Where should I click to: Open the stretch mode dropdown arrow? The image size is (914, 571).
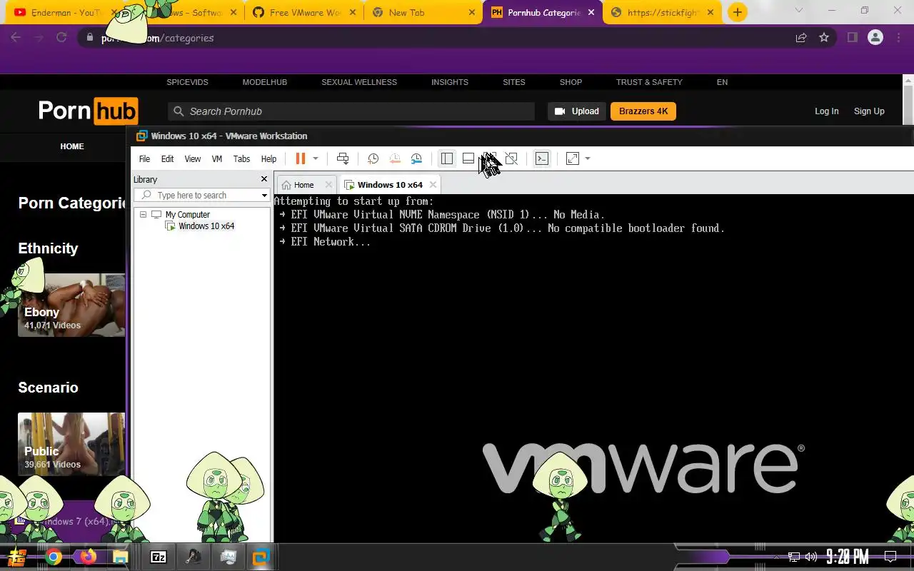point(588,158)
